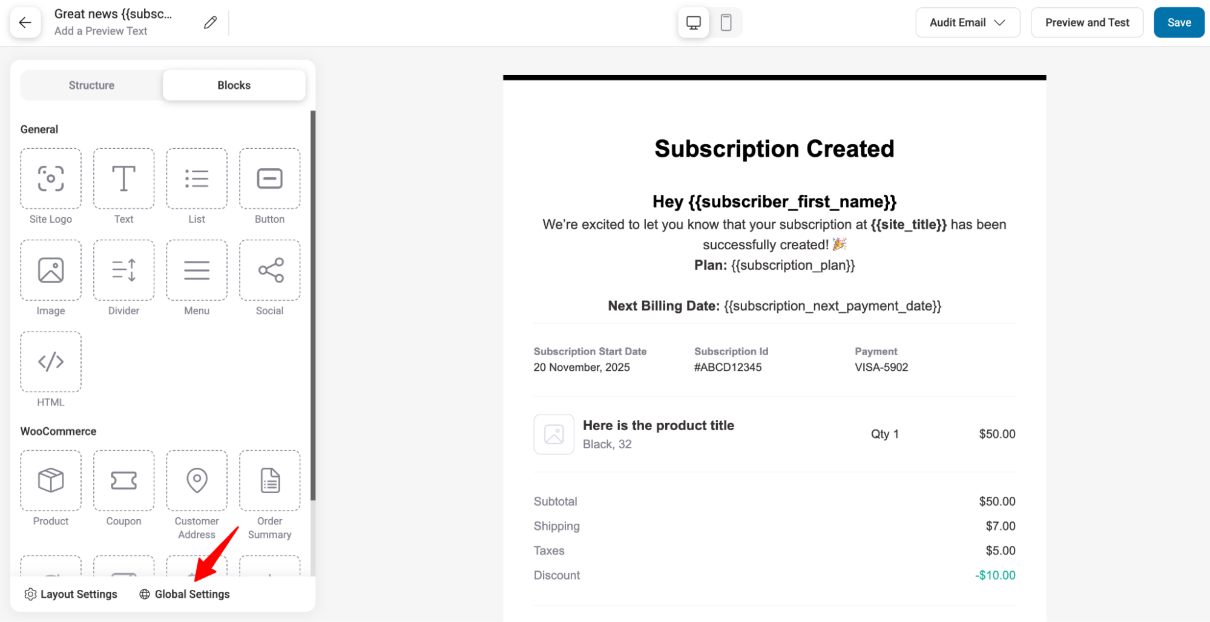The width and height of the screenshot is (1210, 622).
Task: Choose the Button block
Action: pos(269,179)
